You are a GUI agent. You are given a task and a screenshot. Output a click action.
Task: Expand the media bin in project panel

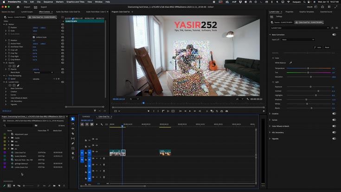(8, 138)
